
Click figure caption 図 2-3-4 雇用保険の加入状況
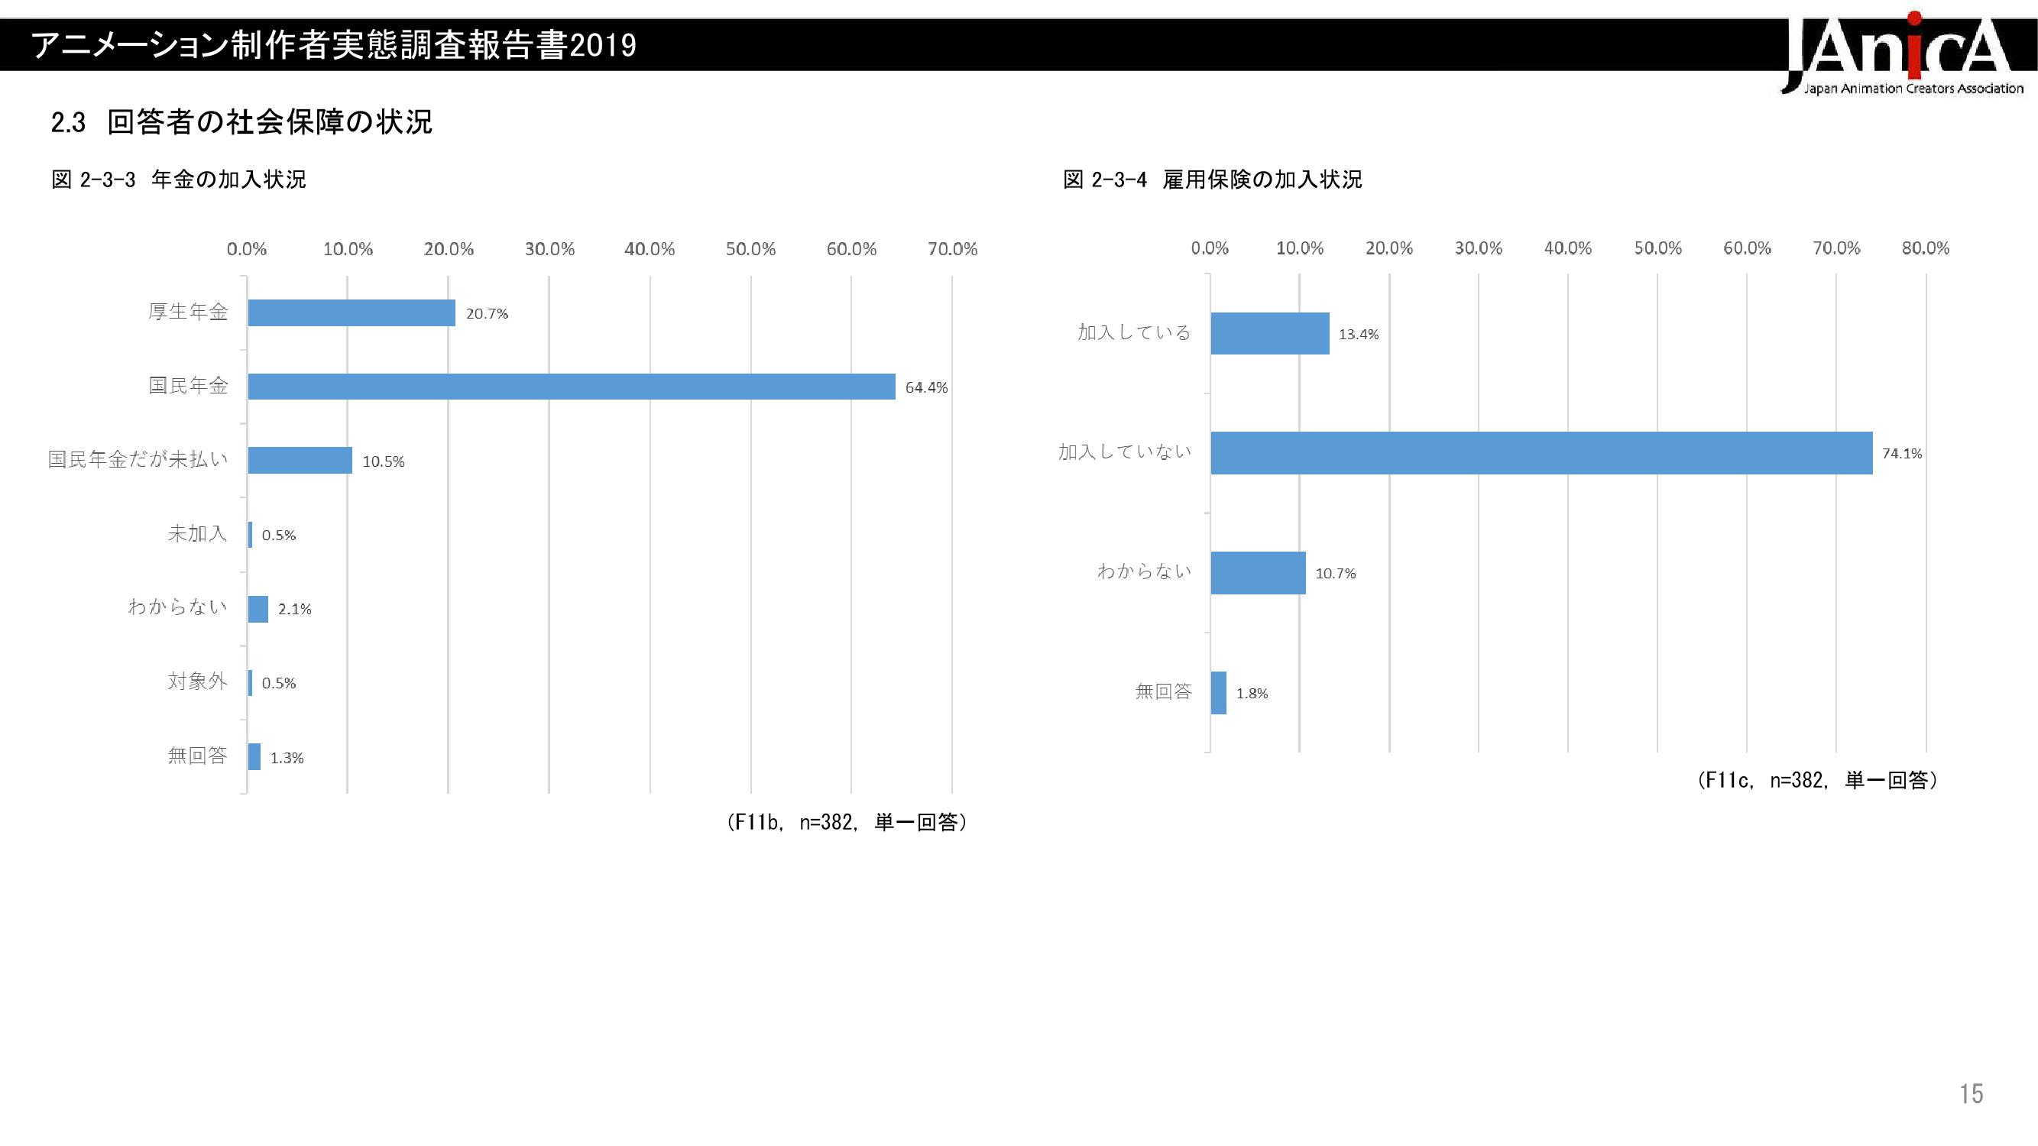pos(1212,180)
